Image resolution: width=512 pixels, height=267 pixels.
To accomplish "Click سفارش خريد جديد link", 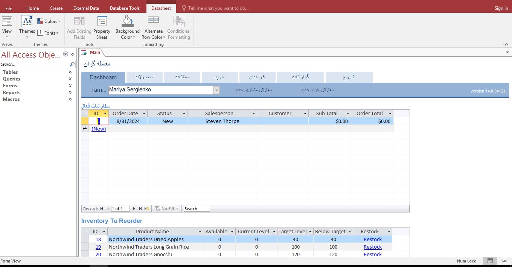I will click(x=317, y=90).
